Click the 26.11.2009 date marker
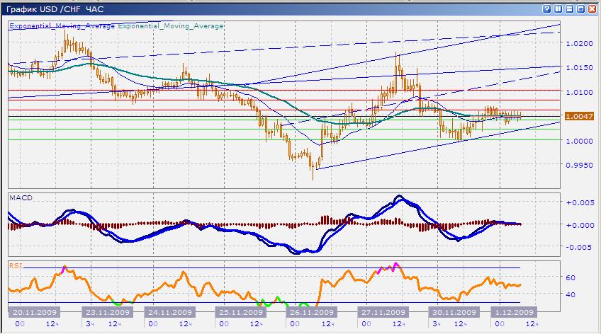Viewport: 601px width, 334px height. [311, 312]
